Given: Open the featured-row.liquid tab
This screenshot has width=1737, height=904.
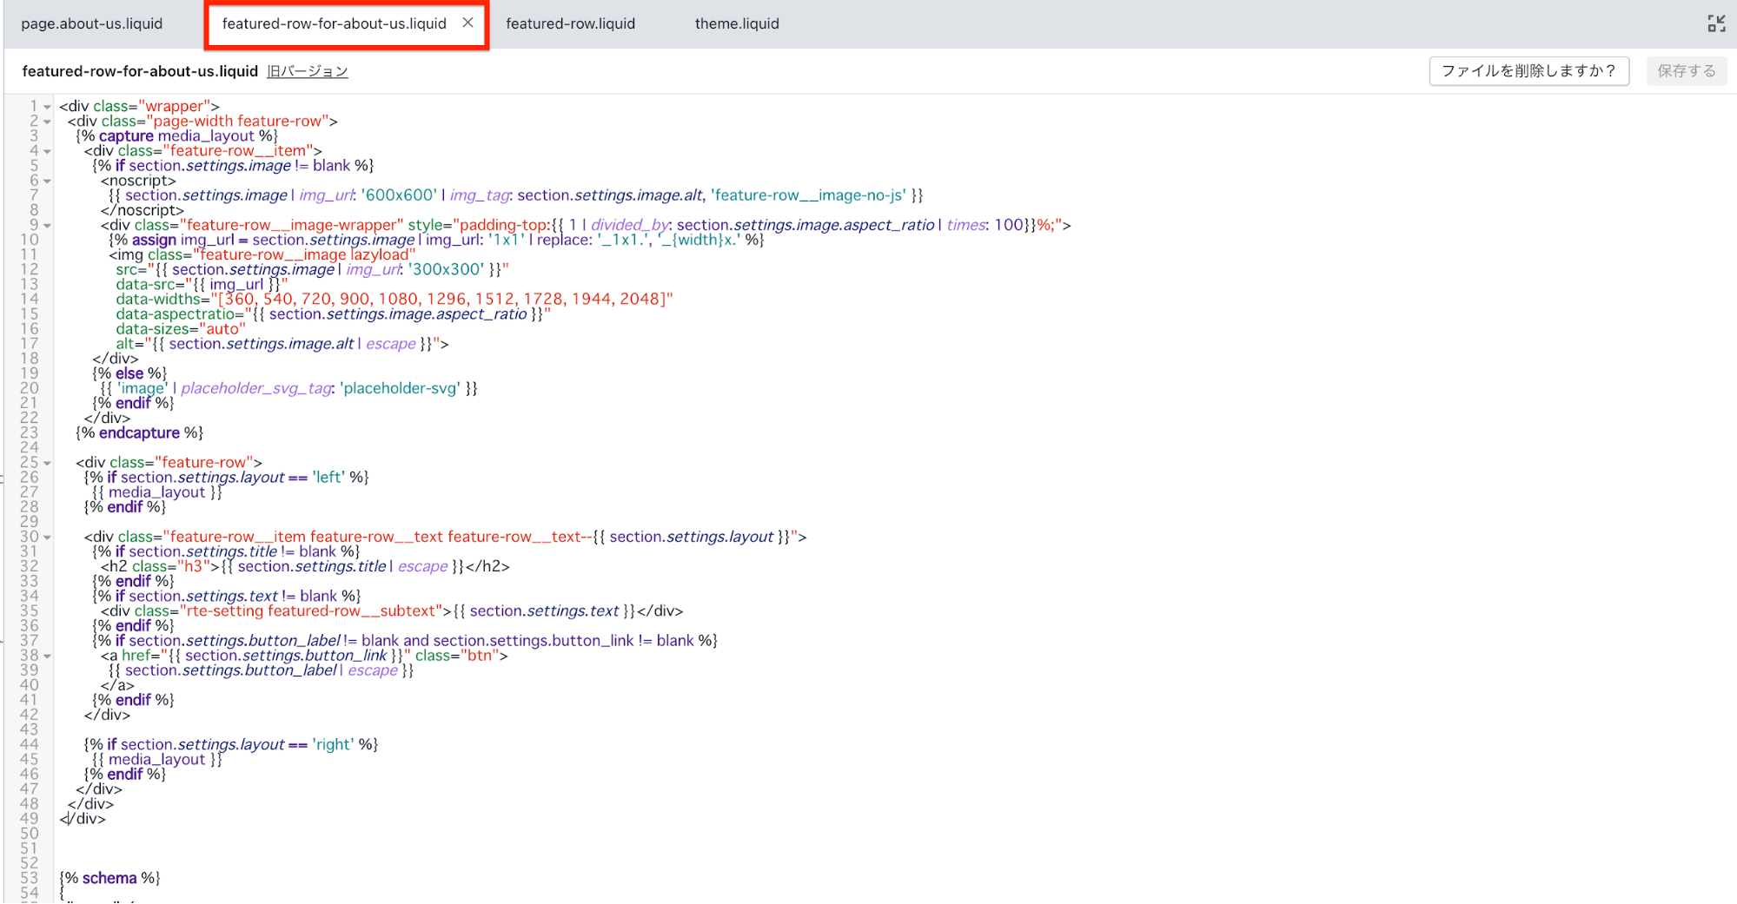Looking at the screenshot, I should coord(570,23).
